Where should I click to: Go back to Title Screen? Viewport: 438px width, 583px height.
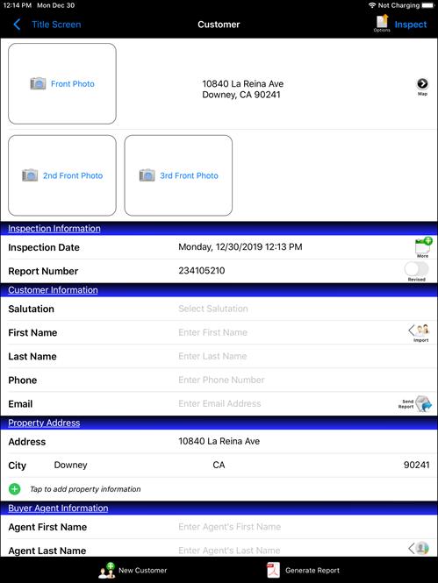(47, 25)
